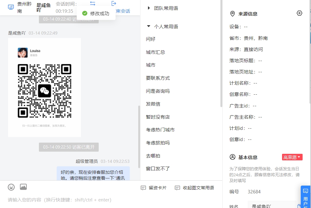
Task: Click the chat history scrollbar
Action: (139, 137)
